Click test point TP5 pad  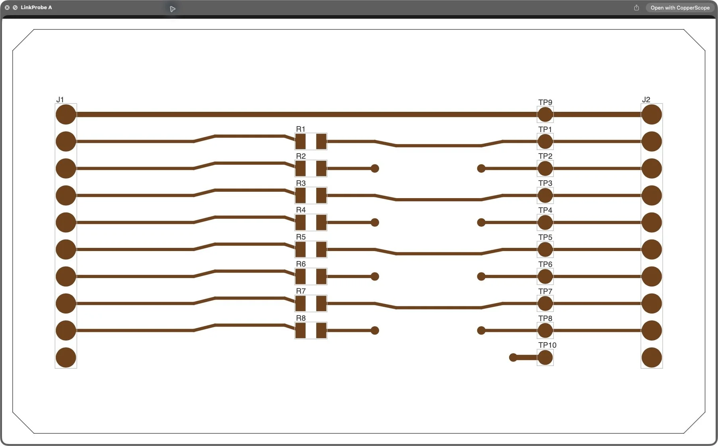pyautogui.click(x=545, y=249)
